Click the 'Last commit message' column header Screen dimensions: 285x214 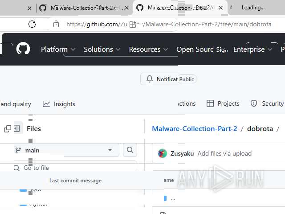tap(75, 181)
